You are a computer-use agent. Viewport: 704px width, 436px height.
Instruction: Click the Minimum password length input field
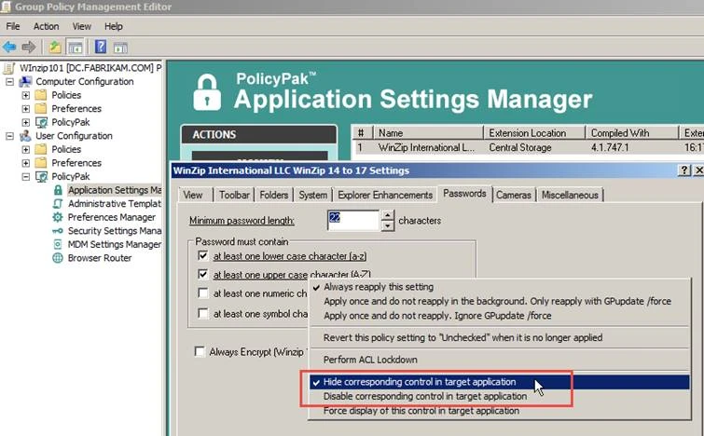click(x=353, y=220)
